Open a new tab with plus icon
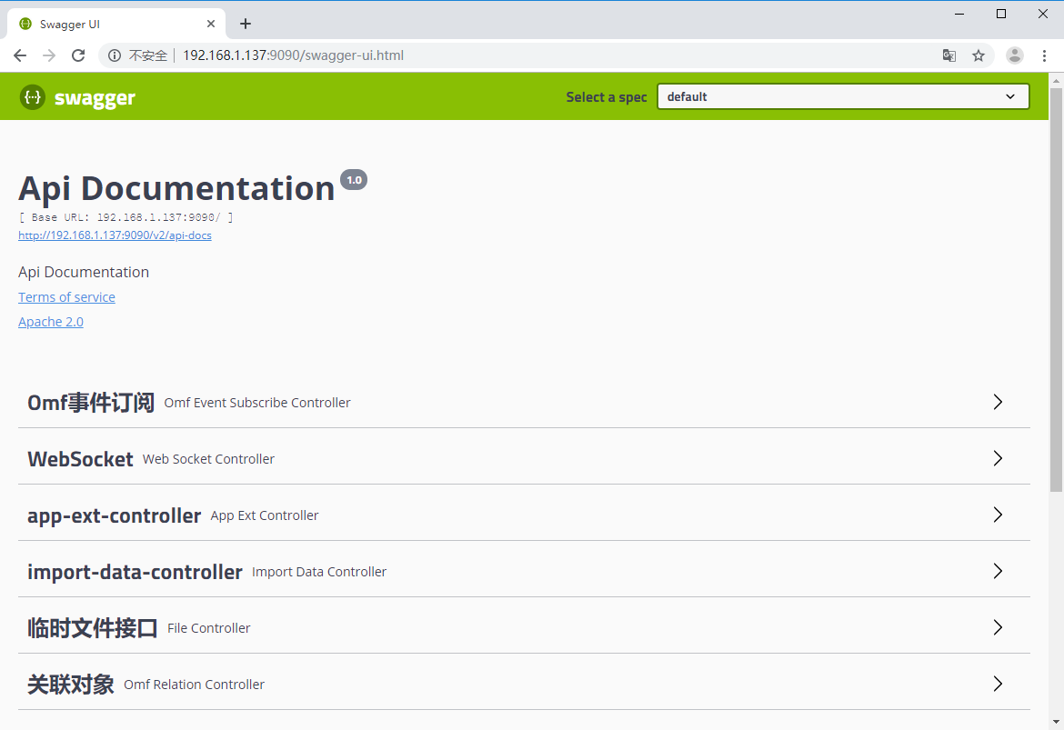Image resolution: width=1064 pixels, height=730 pixels. point(246,24)
